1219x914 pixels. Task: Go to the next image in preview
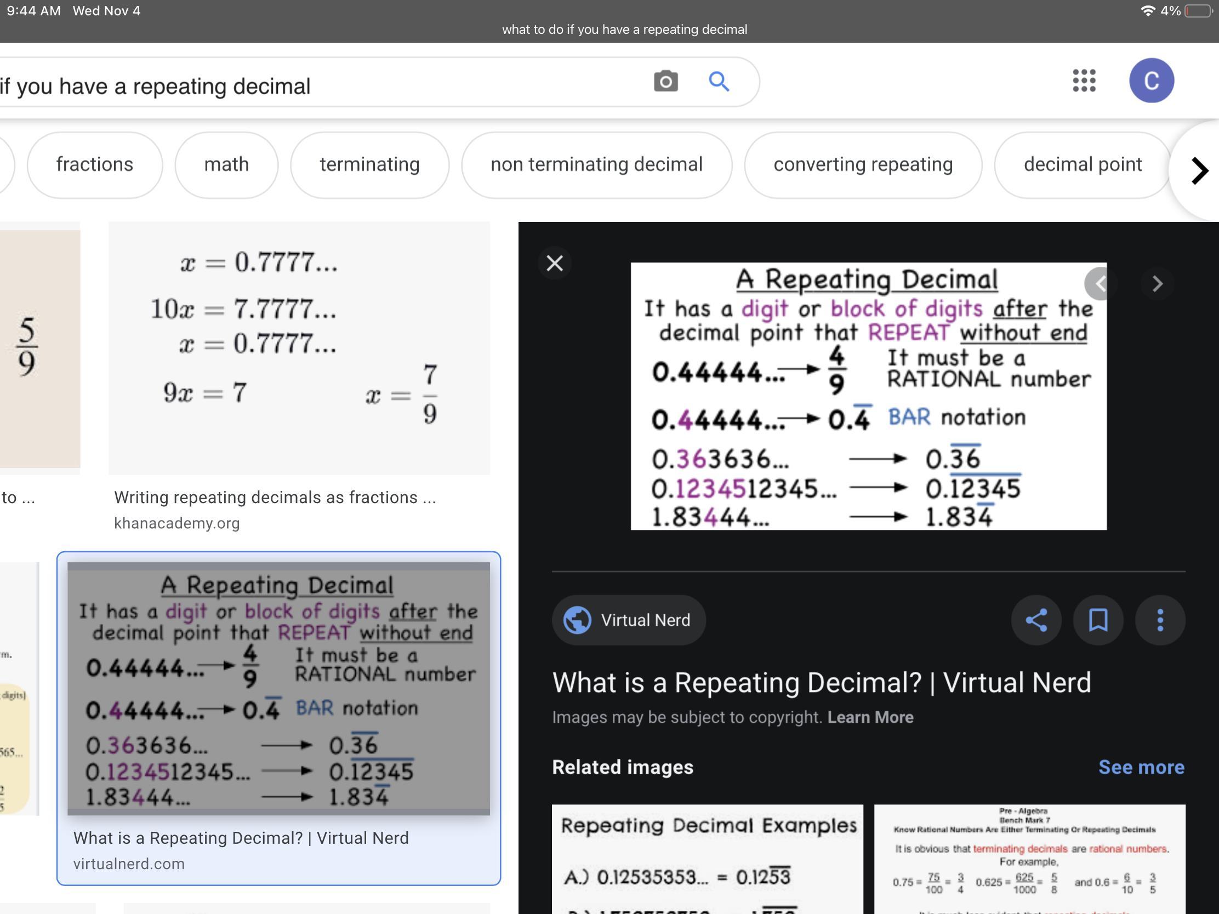tap(1157, 284)
